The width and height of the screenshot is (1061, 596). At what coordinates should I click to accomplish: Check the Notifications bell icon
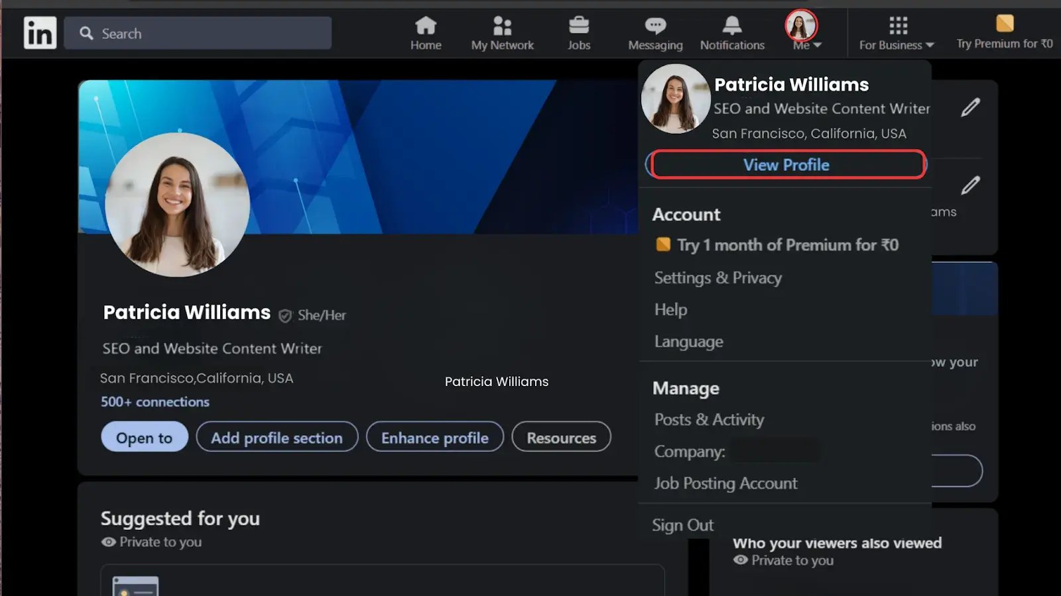(x=731, y=26)
